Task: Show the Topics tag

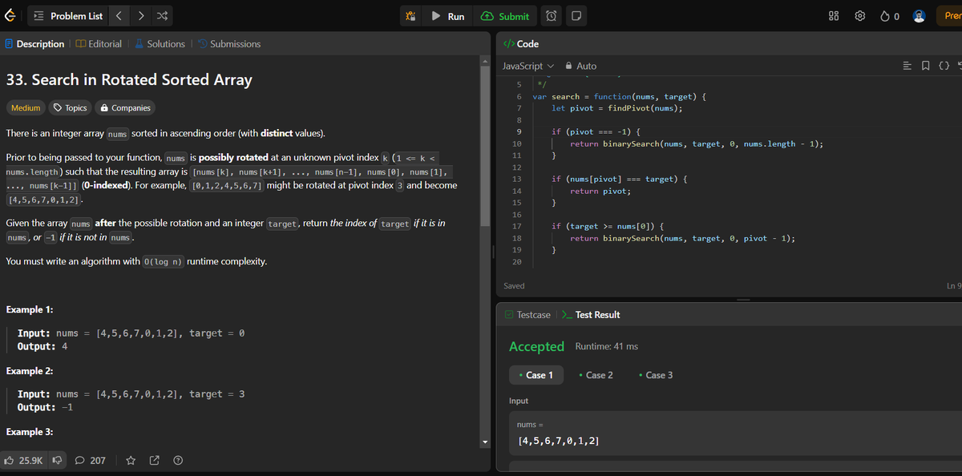Action: (70, 107)
